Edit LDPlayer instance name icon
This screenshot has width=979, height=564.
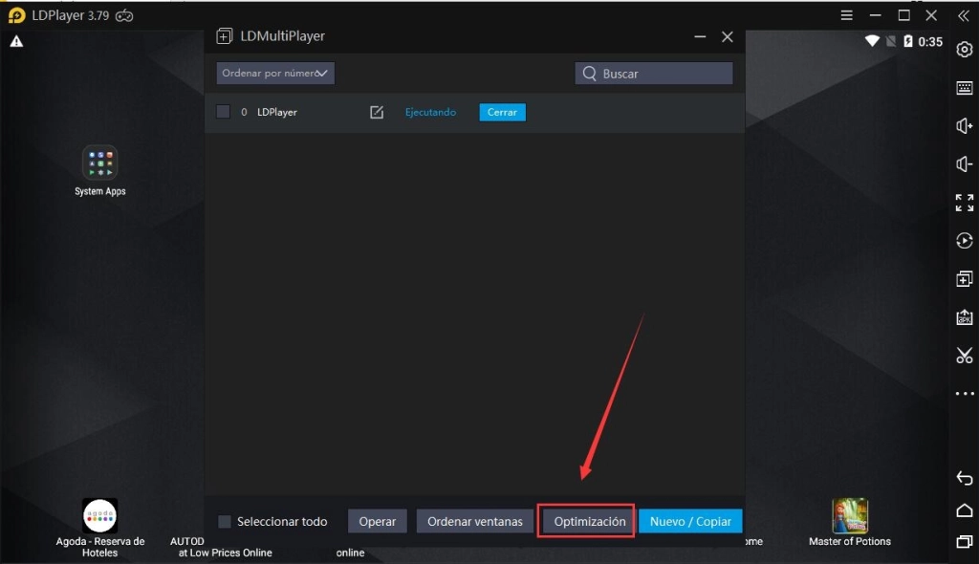(x=377, y=112)
